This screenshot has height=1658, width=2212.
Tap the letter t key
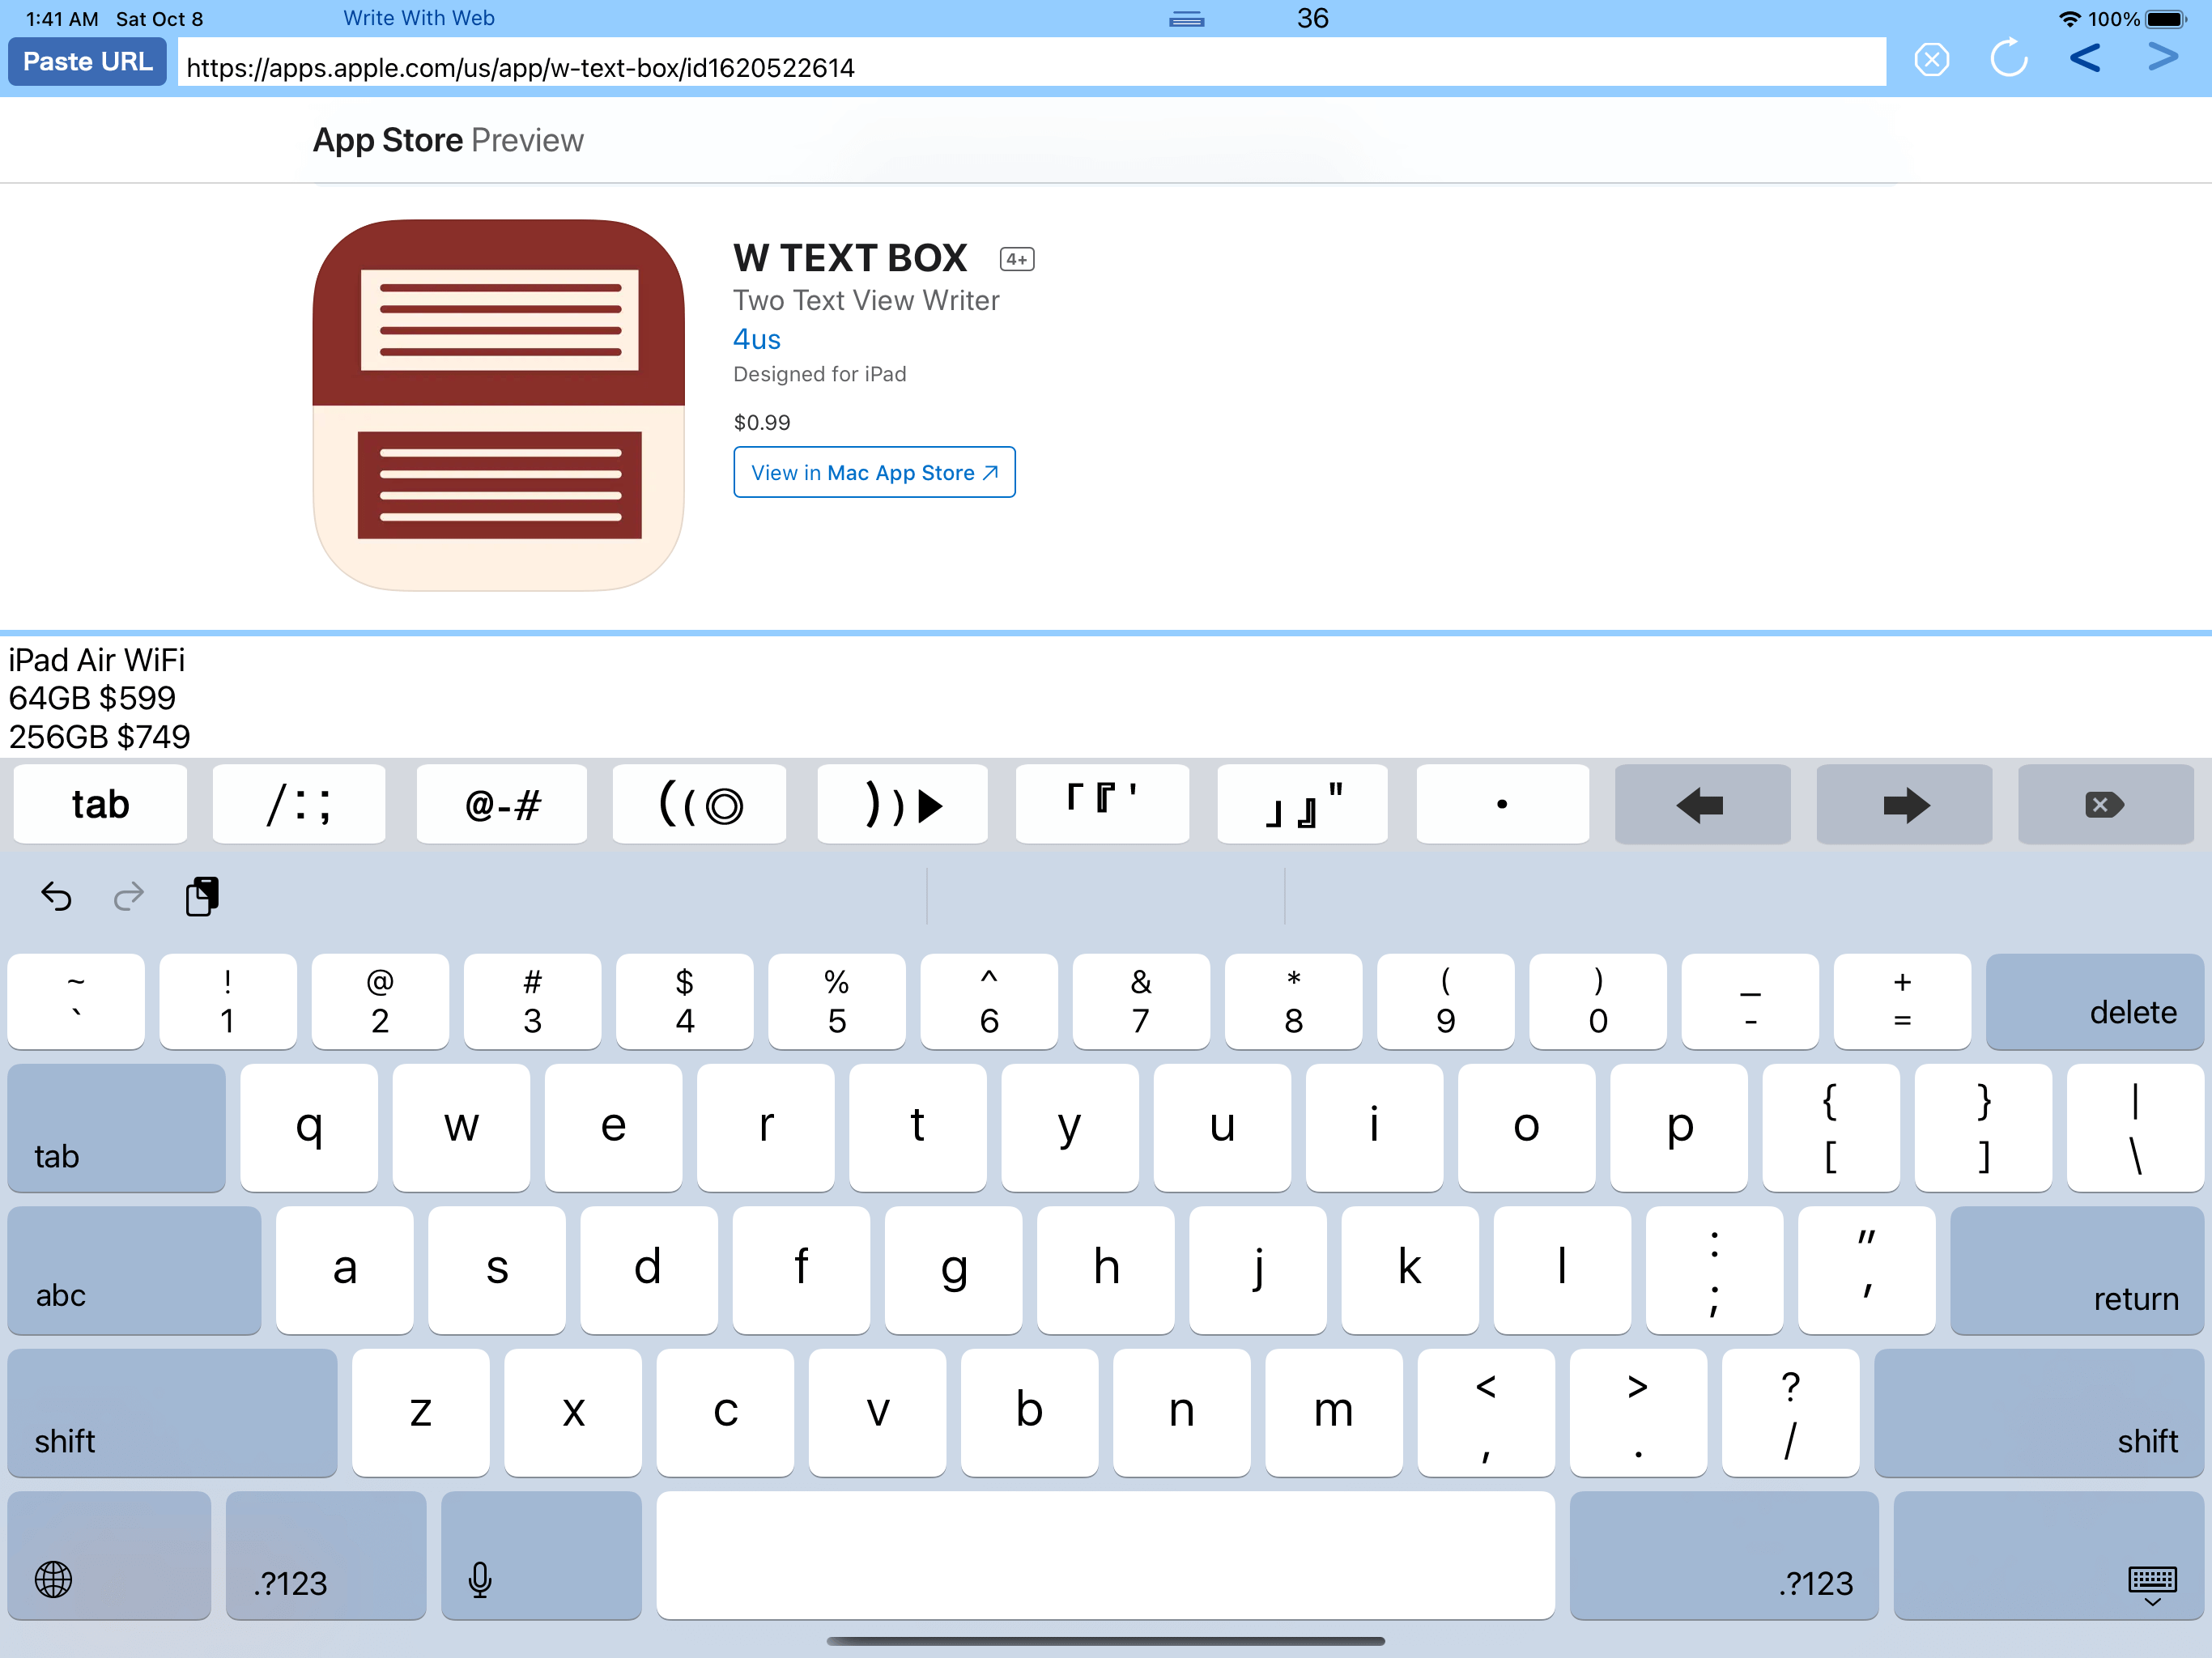click(x=918, y=1128)
